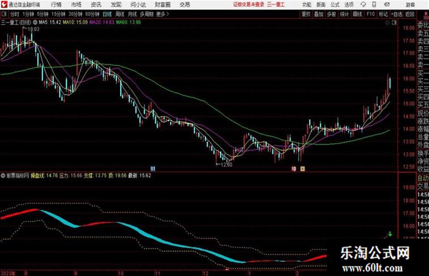Open the 选项 menu
Screen dimensions: 429x276
click(x=349, y=5)
